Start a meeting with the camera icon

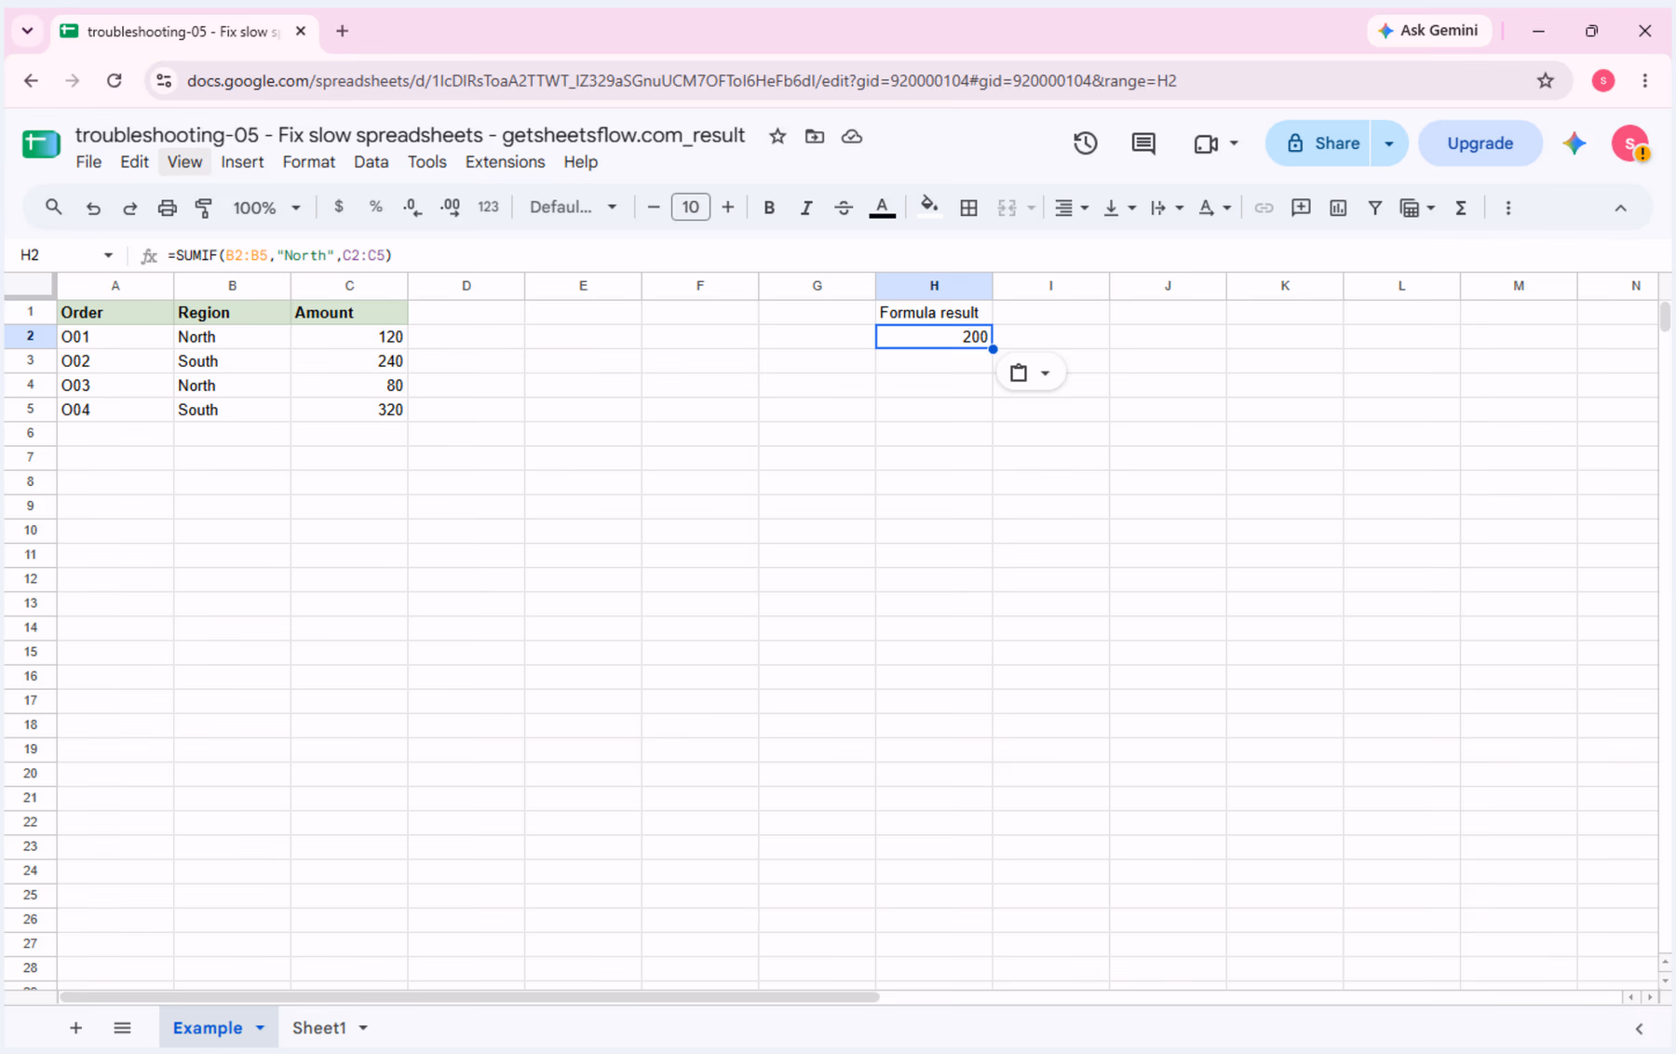[x=1207, y=143]
